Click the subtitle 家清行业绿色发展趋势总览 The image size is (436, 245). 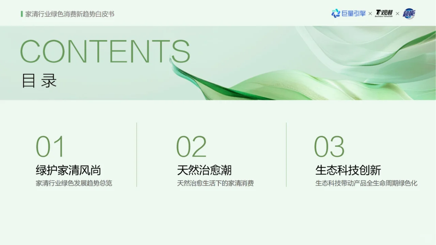(75, 183)
